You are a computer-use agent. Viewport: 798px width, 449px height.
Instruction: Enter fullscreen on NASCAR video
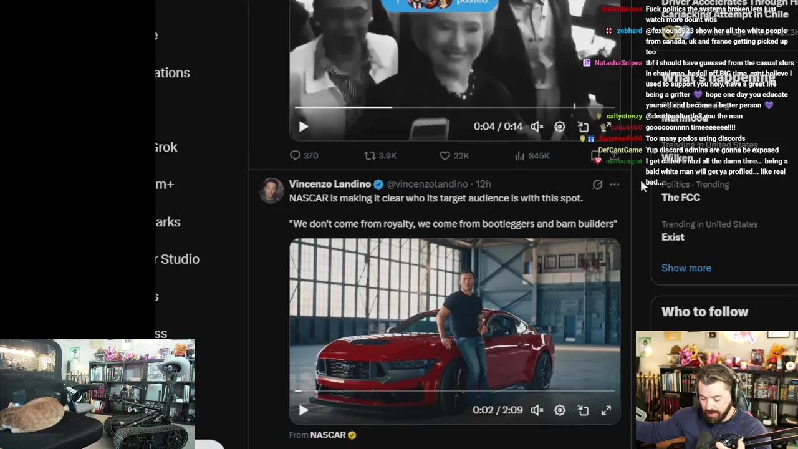[606, 410]
